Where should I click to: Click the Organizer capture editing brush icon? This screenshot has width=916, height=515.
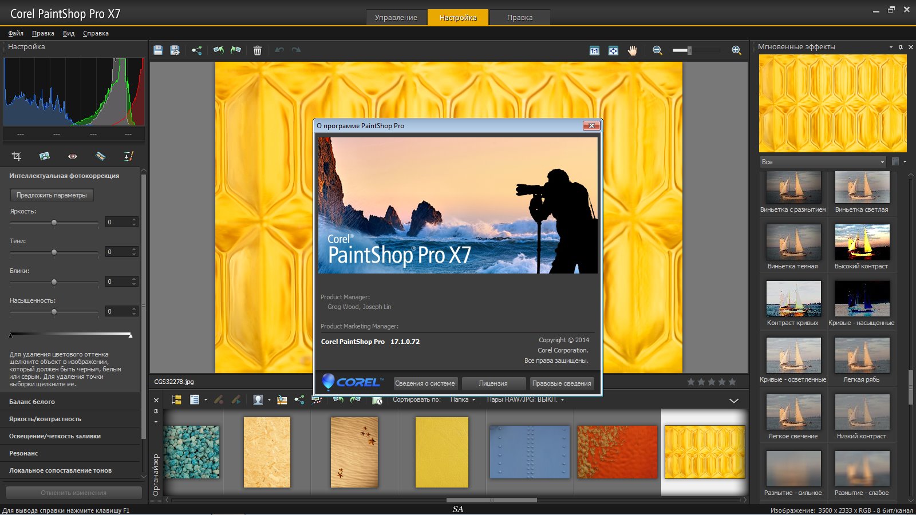pos(218,399)
